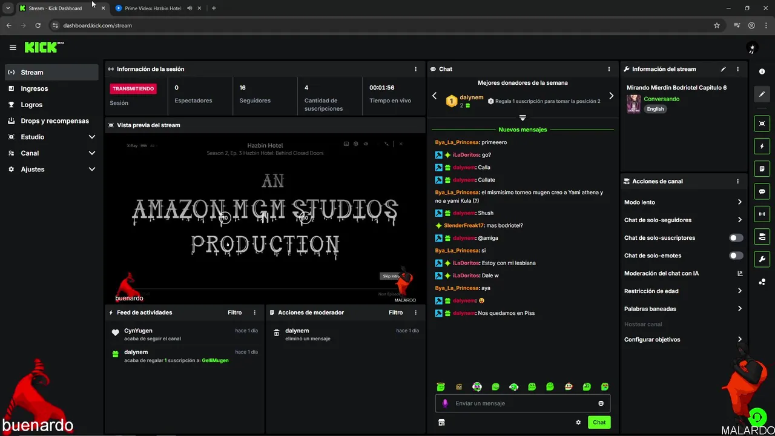Screen dimensions: 775x436
Task: Click the lightning bolt icon in right sidebar
Action: pos(762,146)
